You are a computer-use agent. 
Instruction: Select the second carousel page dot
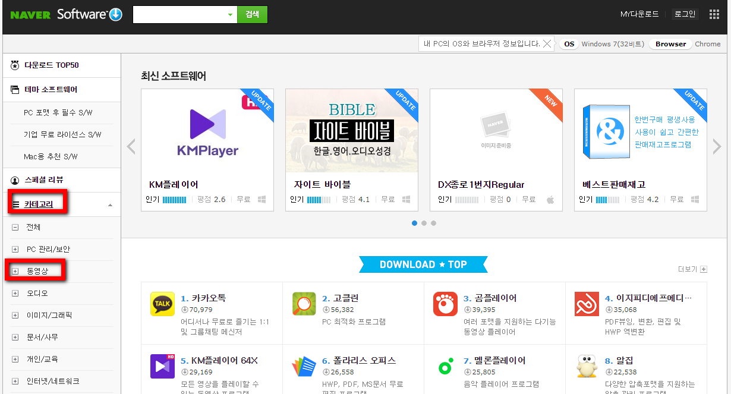click(x=424, y=223)
